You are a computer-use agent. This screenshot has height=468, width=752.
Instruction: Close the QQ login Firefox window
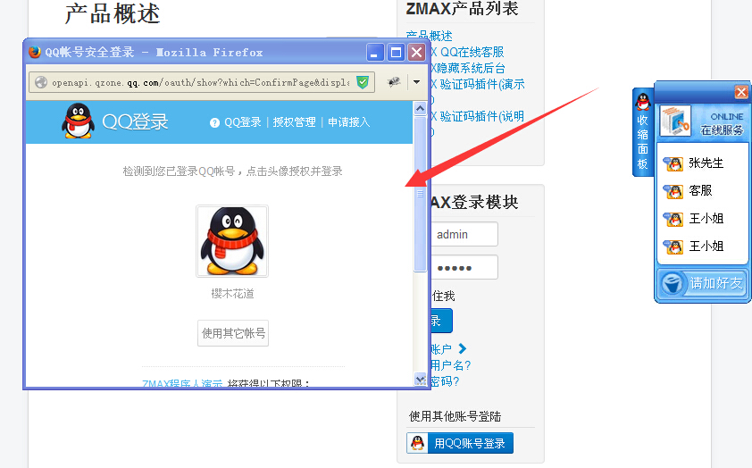(417, 53)
